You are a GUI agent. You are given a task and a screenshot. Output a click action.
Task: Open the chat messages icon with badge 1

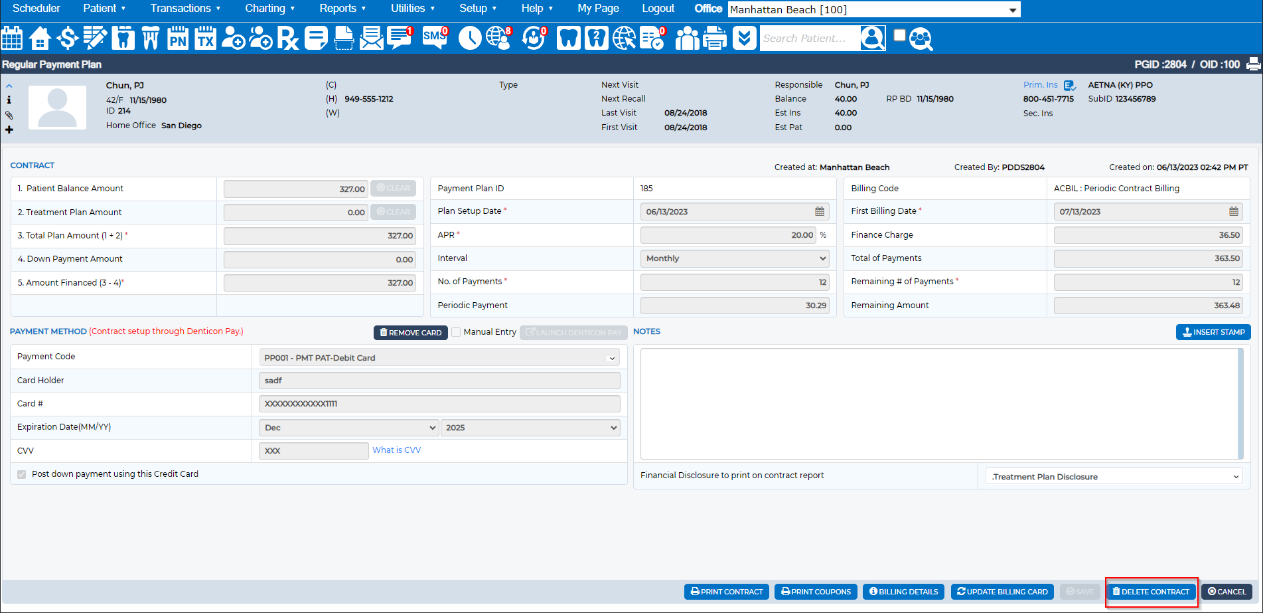(x=400, y=38)
